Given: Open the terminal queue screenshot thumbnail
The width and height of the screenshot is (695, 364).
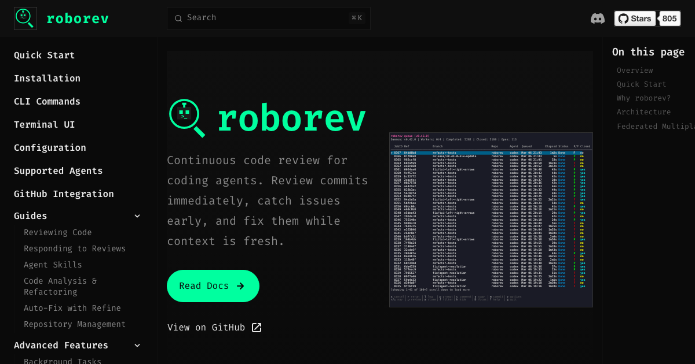Looking at the screenshot, I should click(x=491, y=220).
